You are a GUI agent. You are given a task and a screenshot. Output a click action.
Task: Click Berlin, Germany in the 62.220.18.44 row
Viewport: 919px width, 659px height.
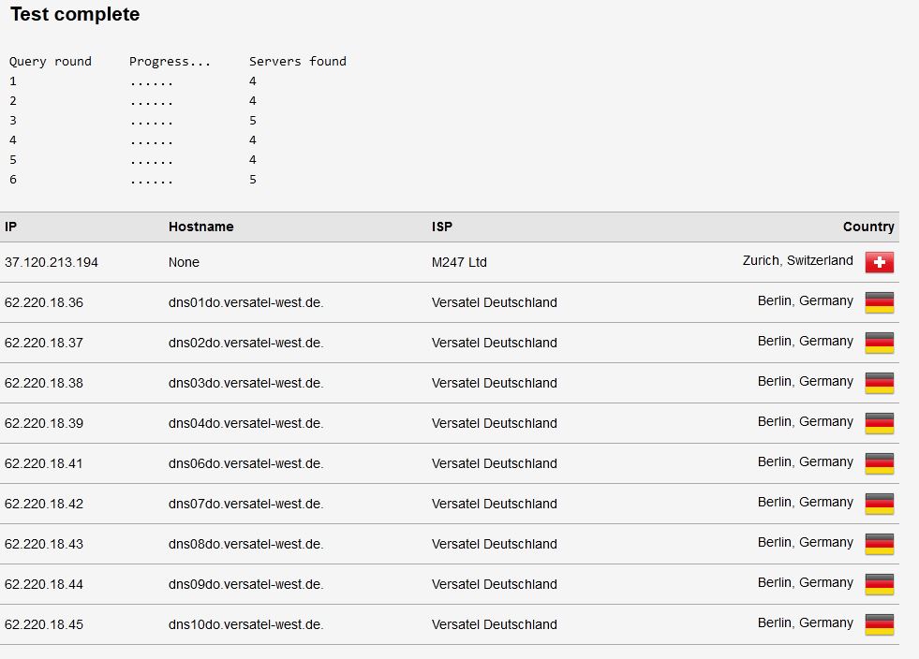(806, 583)
